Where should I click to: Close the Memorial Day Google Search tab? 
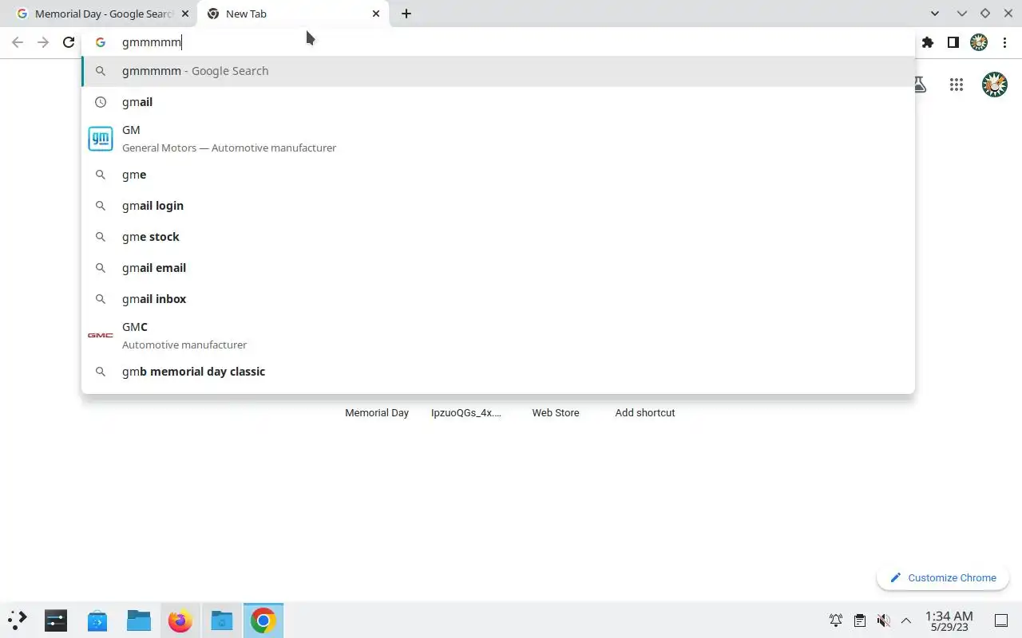[x=185, y=14]
